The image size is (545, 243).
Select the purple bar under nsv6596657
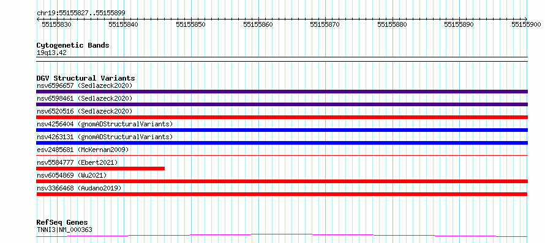(282, 92)
